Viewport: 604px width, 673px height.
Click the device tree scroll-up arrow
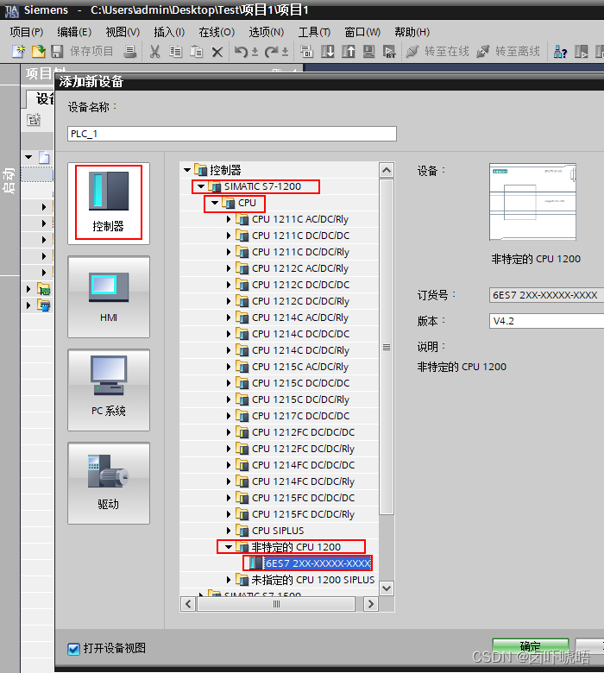pos(387,170)
